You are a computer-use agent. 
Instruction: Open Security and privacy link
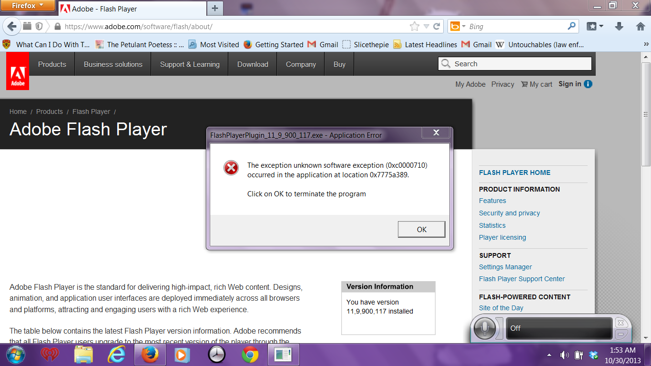(509, 213)
